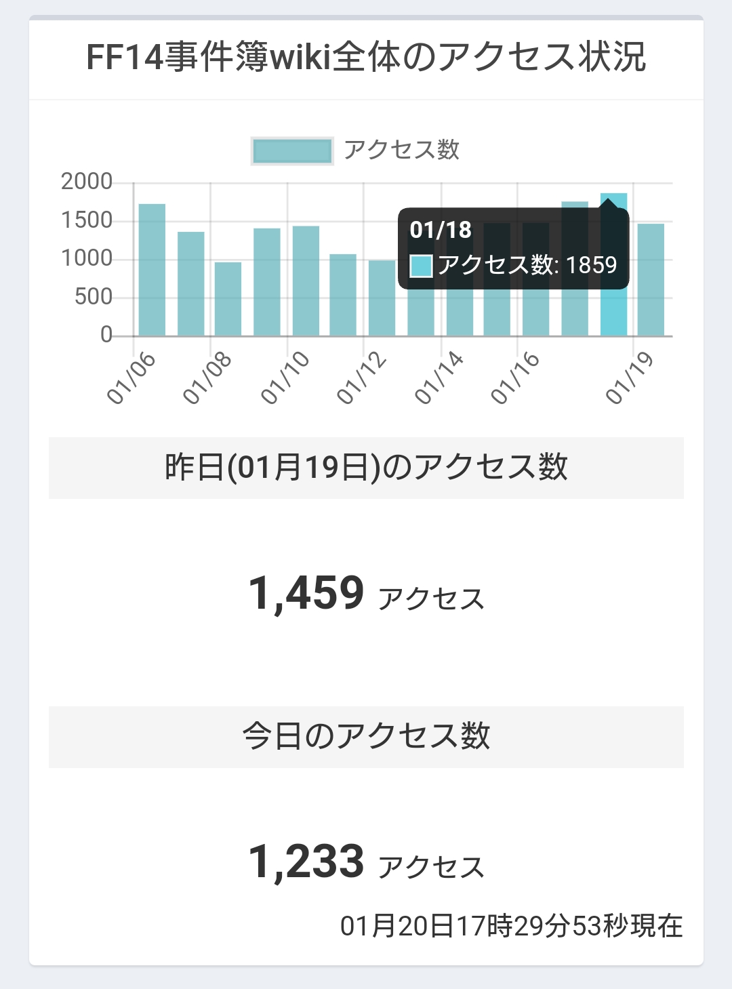Select the 01/07 bar in chart
Viewport: 732px width, 989px height.
point(191,284)
